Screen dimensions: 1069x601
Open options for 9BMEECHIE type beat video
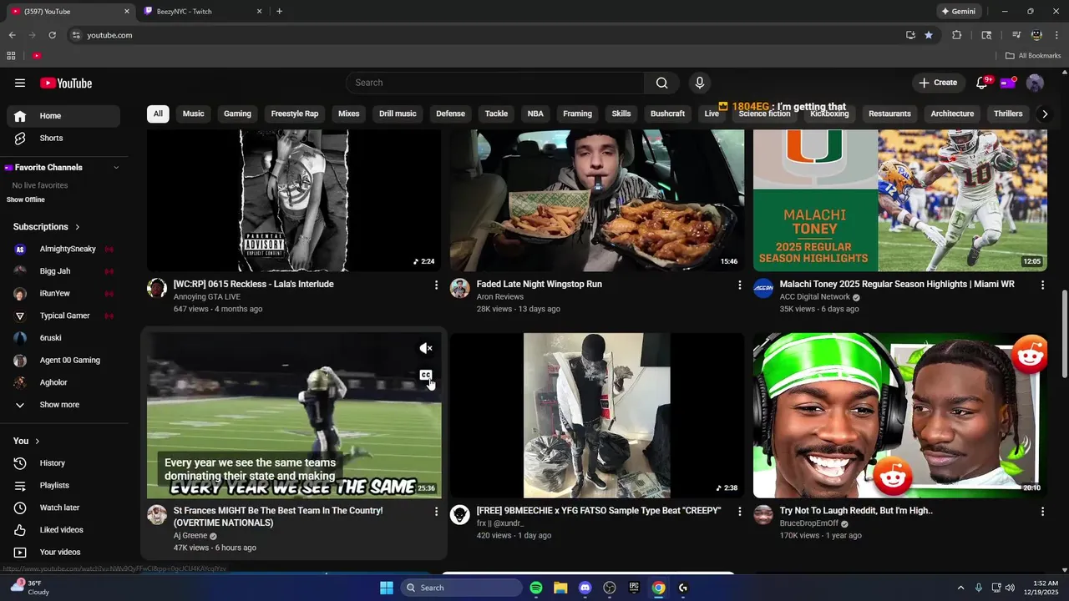tap(739, 511)
